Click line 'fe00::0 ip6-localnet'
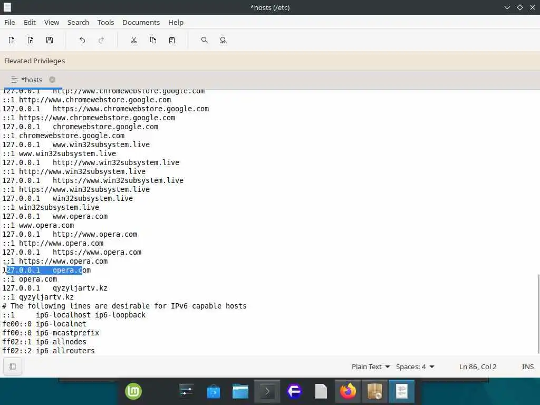 [x=44, y=324]
